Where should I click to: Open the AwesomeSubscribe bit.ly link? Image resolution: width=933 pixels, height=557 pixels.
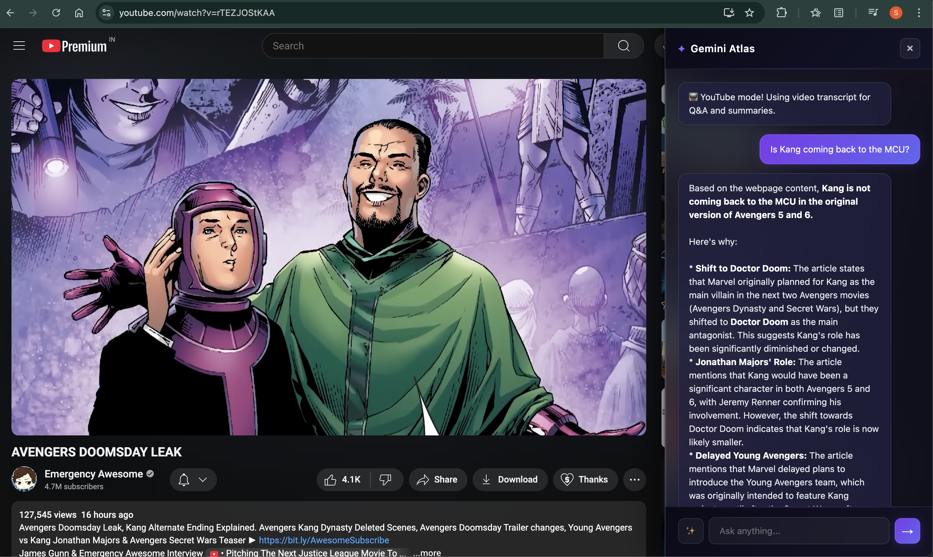tap(323, 540)
